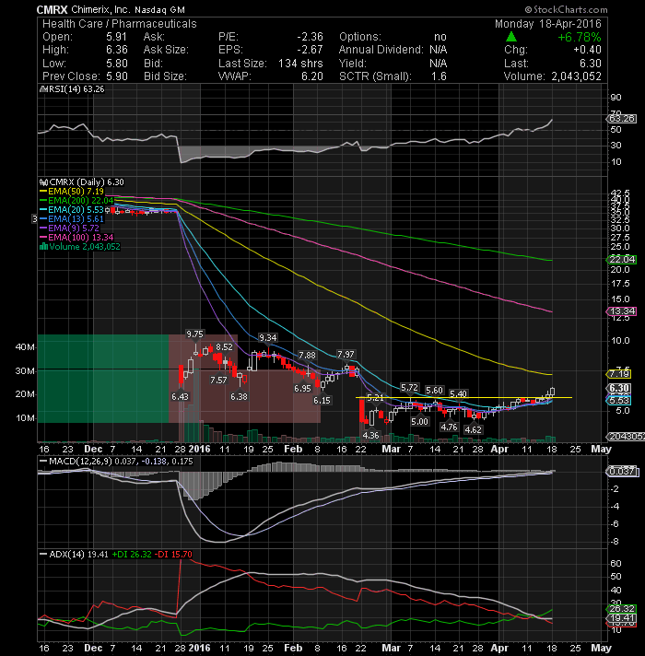Click the yellow EMA(50) legend line swatch
The image size is (645, 656).
[x=43, y=192]
